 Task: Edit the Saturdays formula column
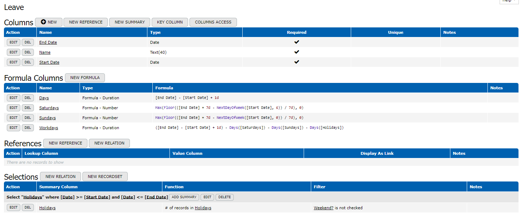(14, 108)
